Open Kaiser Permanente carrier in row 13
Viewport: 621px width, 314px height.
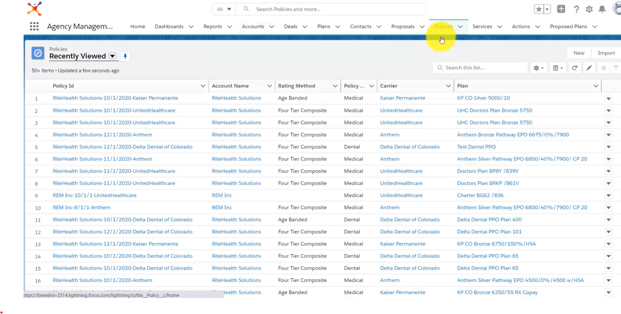pyautogui.click(x=403, y=244)
